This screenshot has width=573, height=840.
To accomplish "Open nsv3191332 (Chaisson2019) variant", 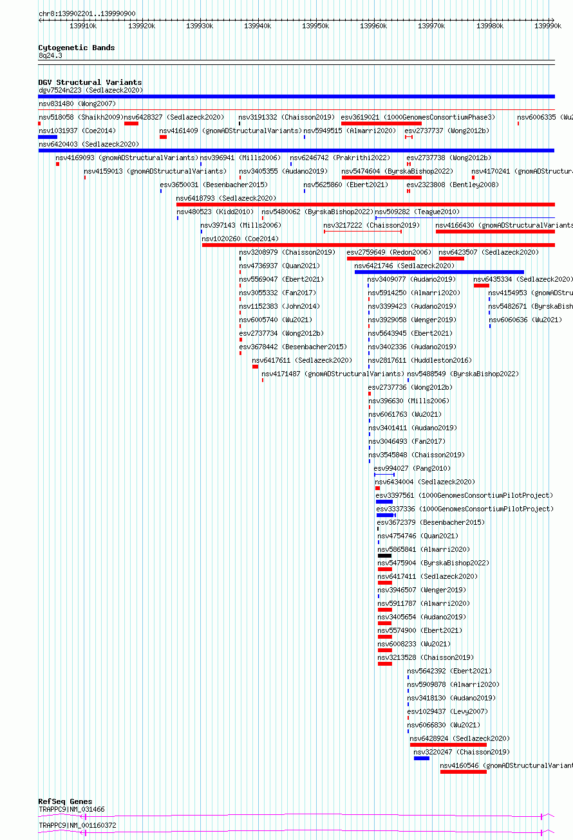I will click(287, 117).
